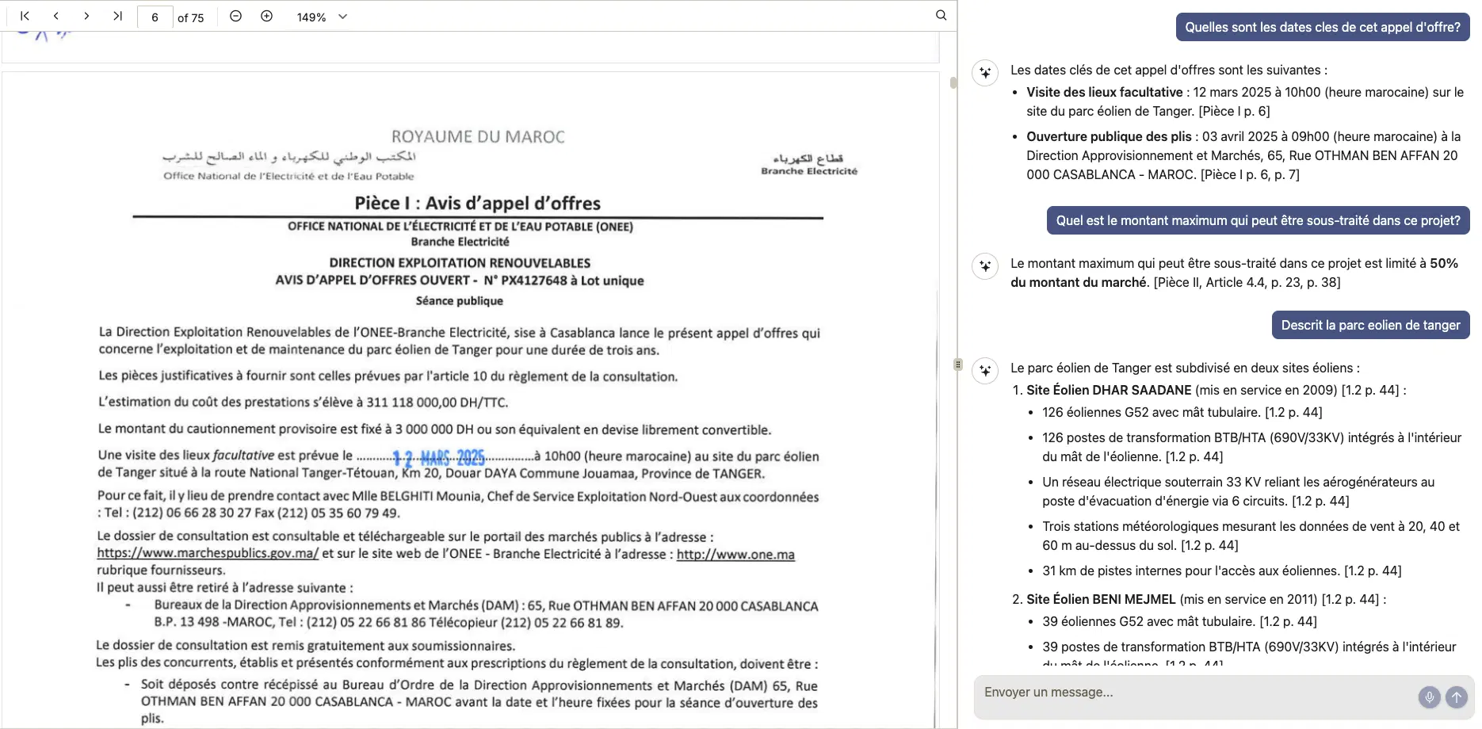Click the Branche Electricité logo text at top right
Image resolution: width=1482 pixels, height=729 pixels.
[x=809, y=170]
